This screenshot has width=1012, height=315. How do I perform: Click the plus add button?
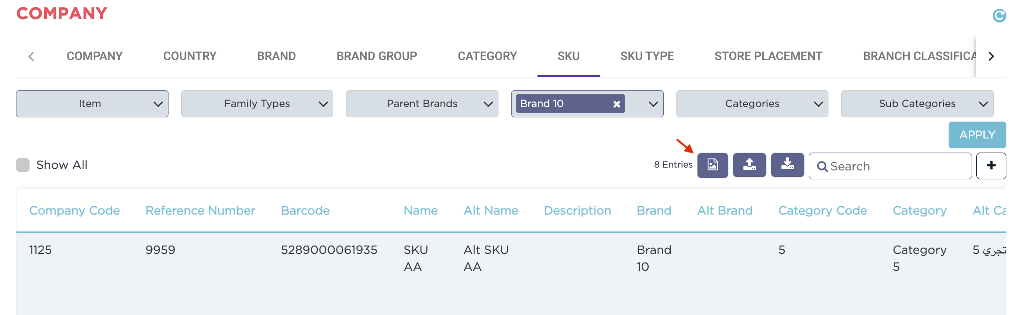point(991,166)
